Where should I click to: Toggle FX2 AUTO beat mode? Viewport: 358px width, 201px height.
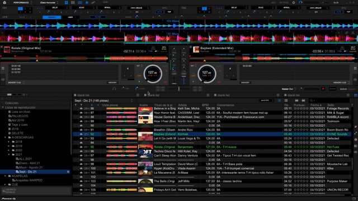point(338,12)
